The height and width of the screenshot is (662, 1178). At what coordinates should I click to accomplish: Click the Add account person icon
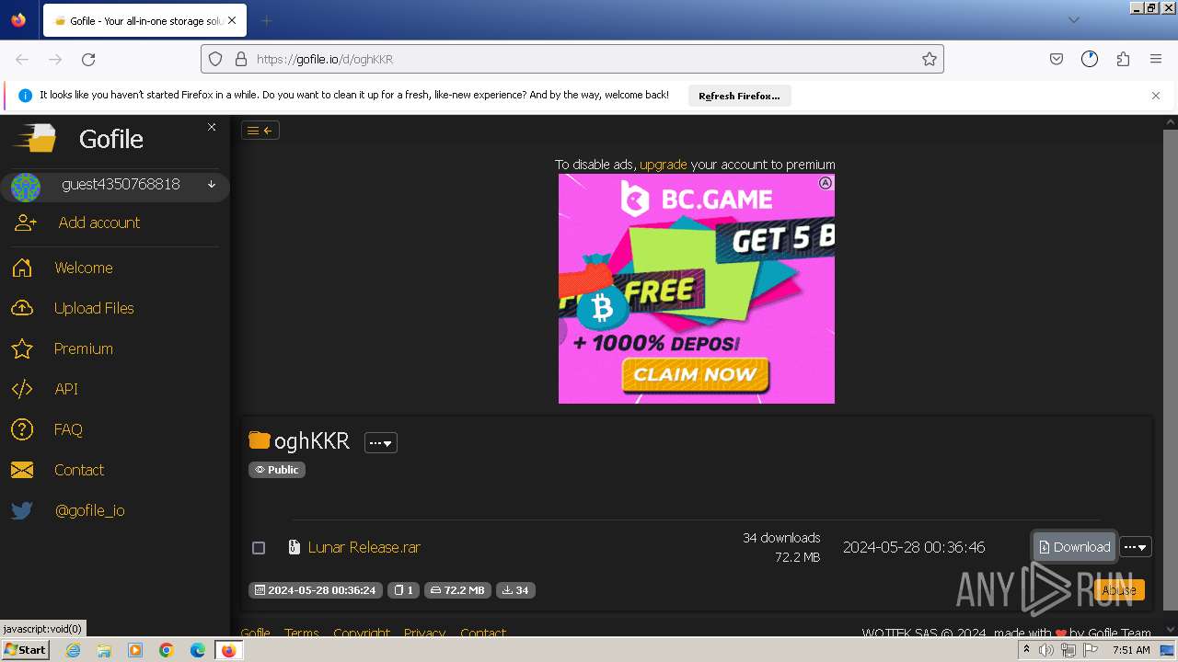click(26, 223)
